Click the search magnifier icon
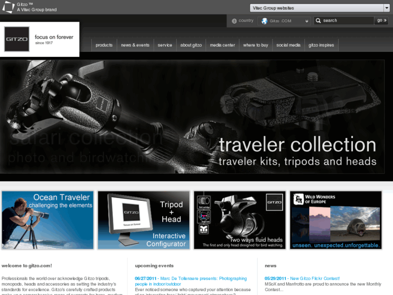393x295 pixels. 318,21
